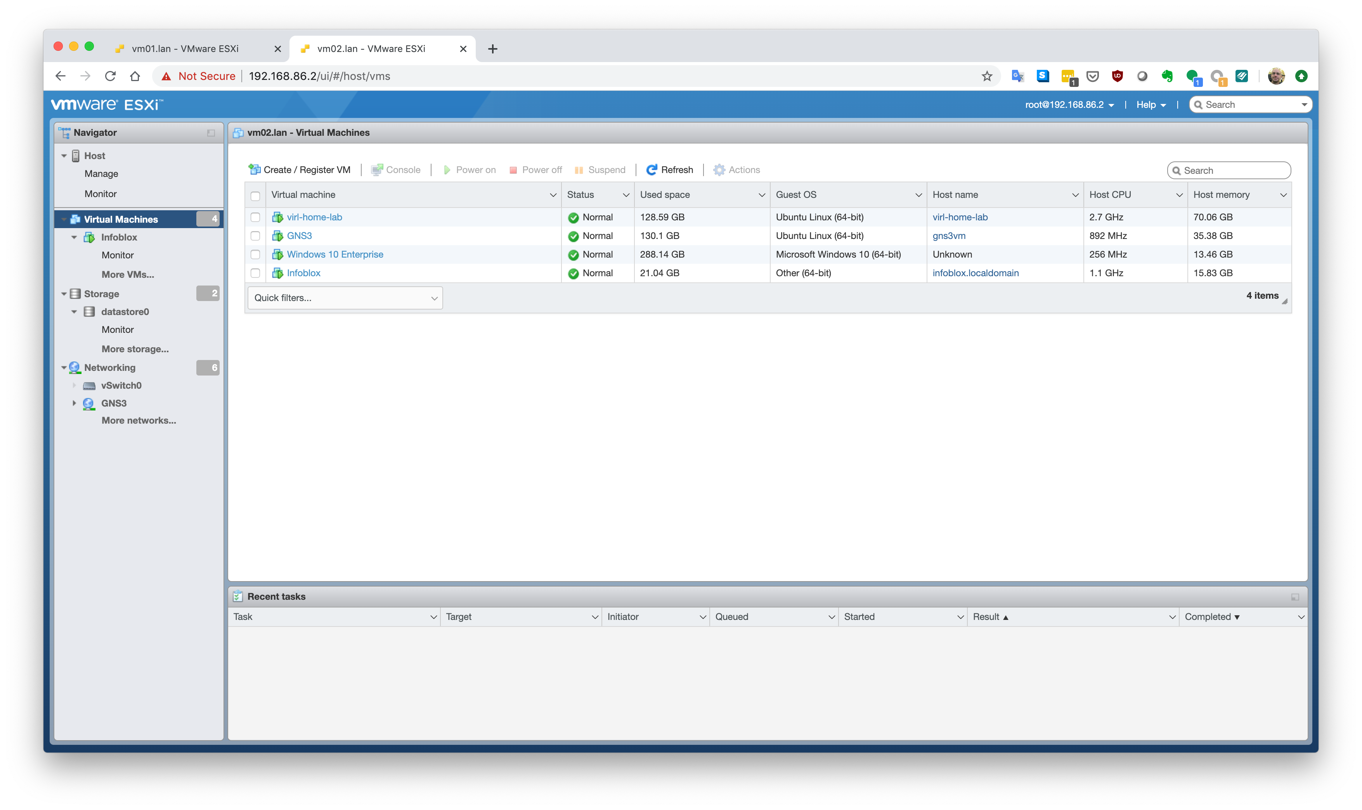The width and height of the screenshot is (1362, 810).
Task: Collapse the datastore0 tree node
Action: [74, 312]
